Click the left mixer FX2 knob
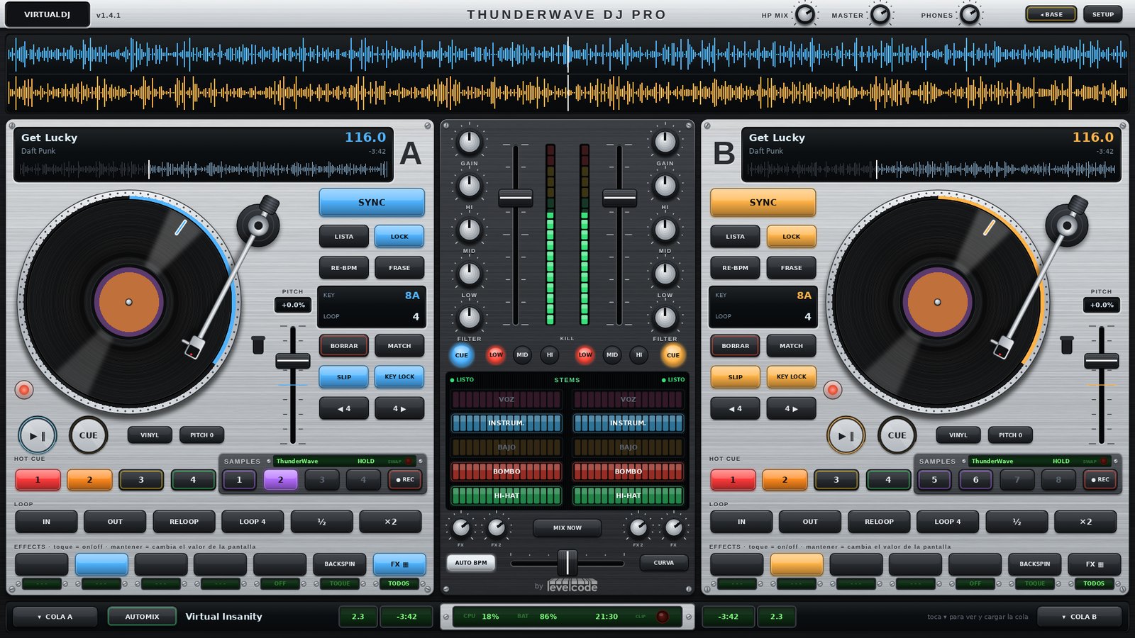1135x638 pixels. click(496, 527)
